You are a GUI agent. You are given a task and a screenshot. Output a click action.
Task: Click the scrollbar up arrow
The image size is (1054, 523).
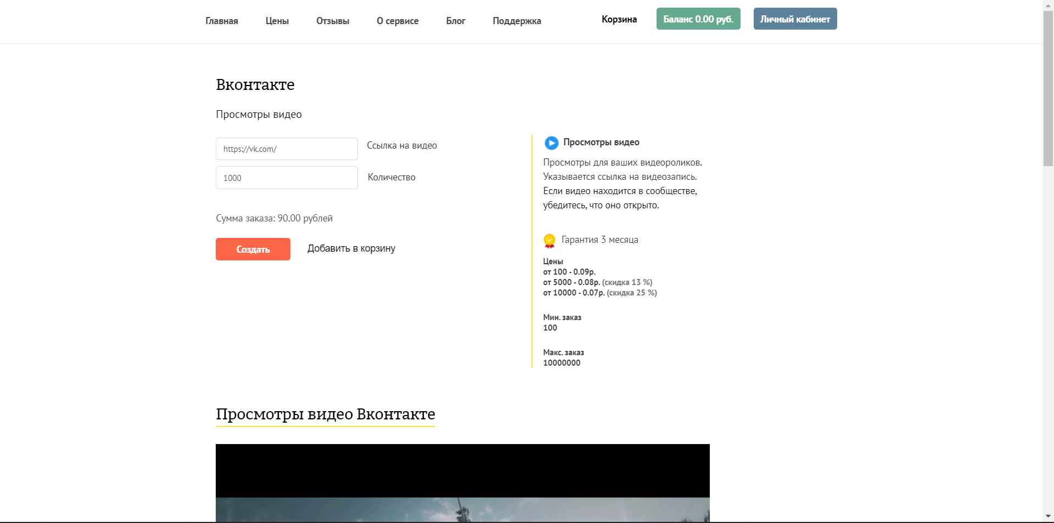[1048, 4]
